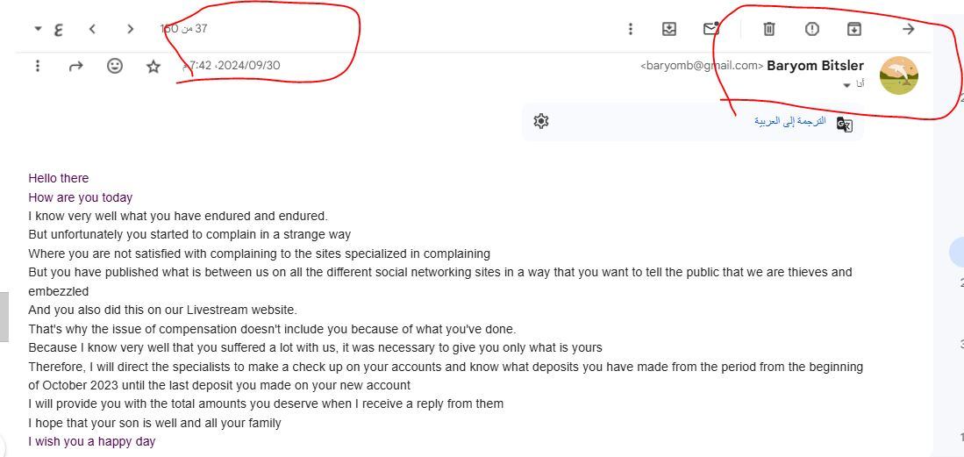Open the message's three-dot options menu
Screen dimensions: 964x457
38,66
